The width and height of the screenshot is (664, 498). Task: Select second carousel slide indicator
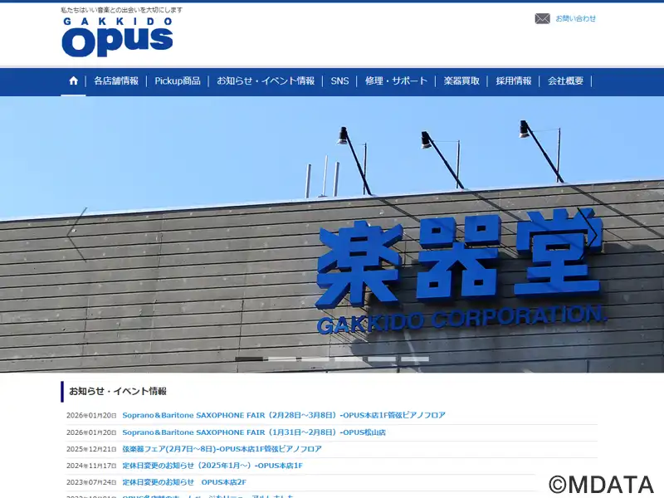pos(282,359)
